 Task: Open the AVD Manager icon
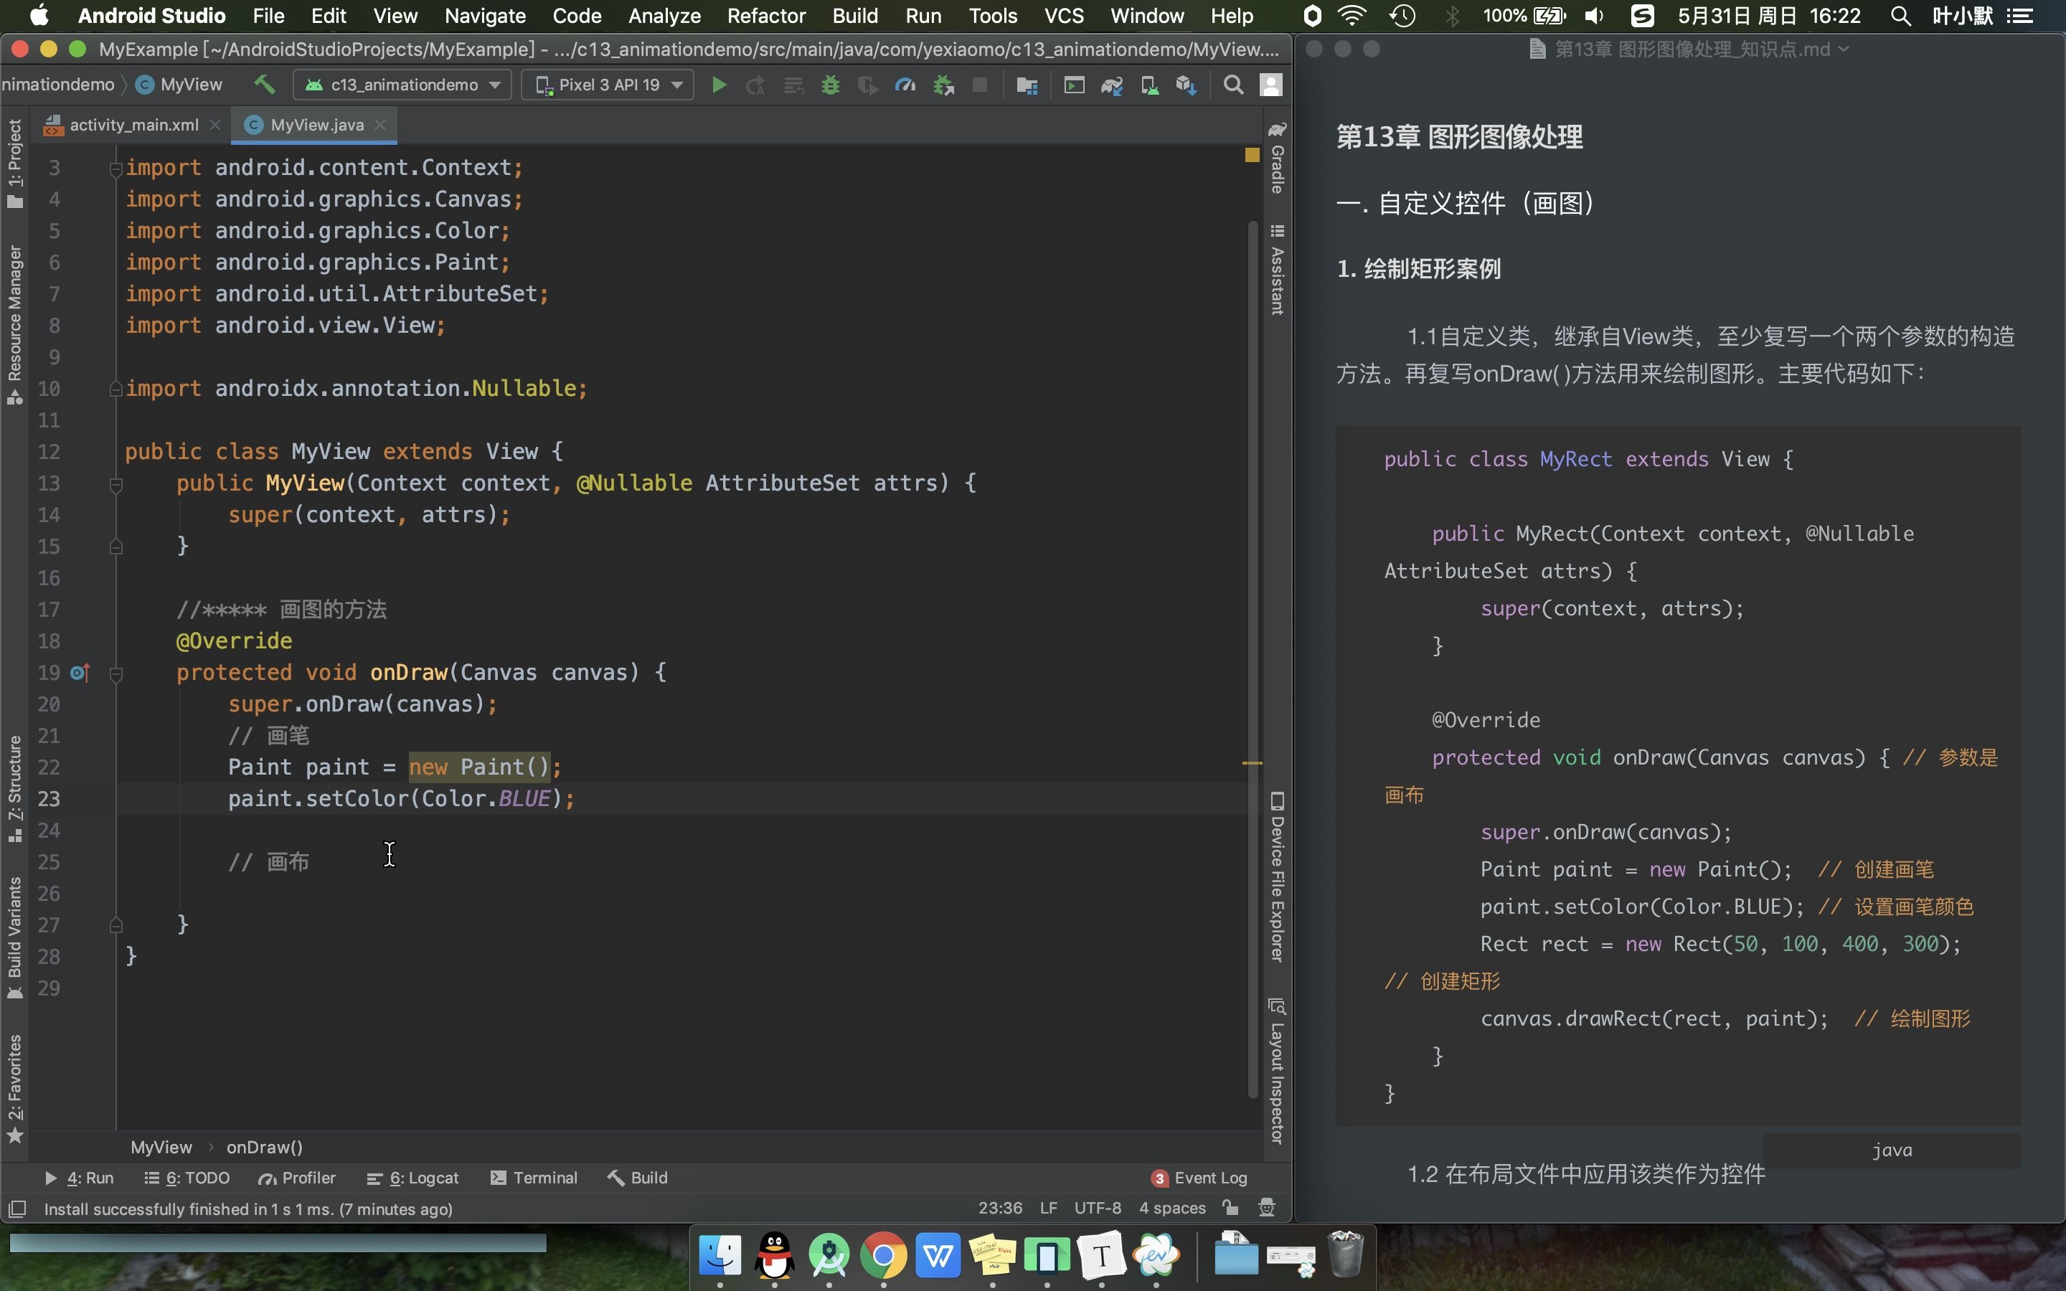tap(1149, 85)
